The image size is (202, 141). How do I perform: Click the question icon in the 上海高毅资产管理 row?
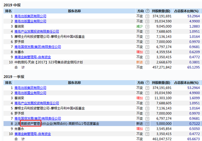(x=147, y=124)
